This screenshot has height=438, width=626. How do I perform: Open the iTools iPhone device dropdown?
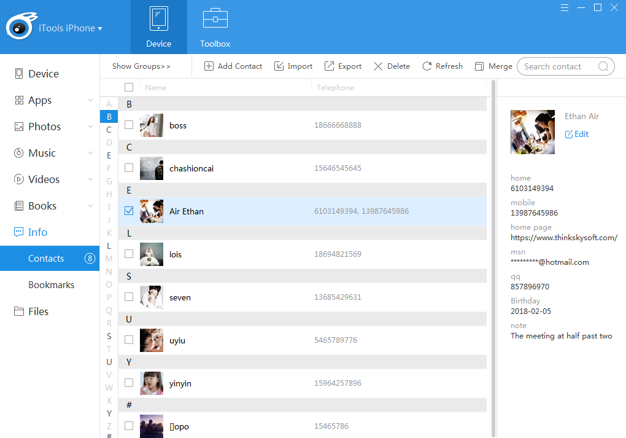[100, 28]
